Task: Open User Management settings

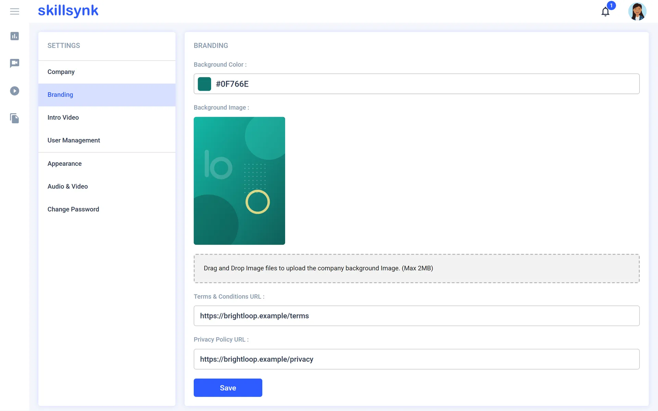Action: [x=107, y=140]
